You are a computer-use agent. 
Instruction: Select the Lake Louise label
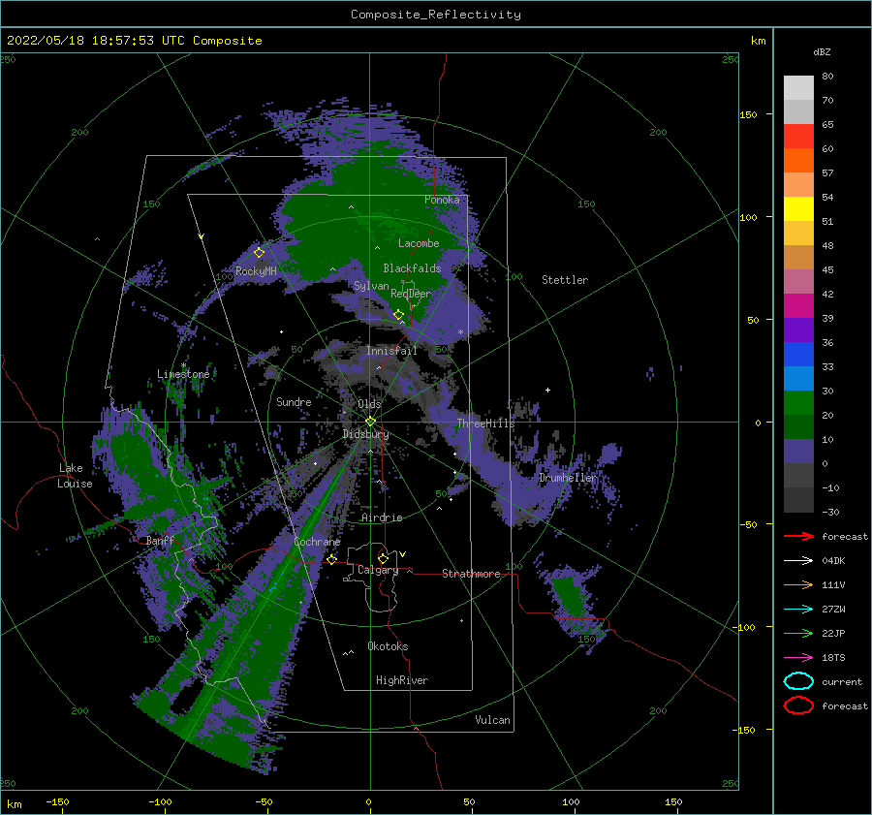click(x=75, y=476)
